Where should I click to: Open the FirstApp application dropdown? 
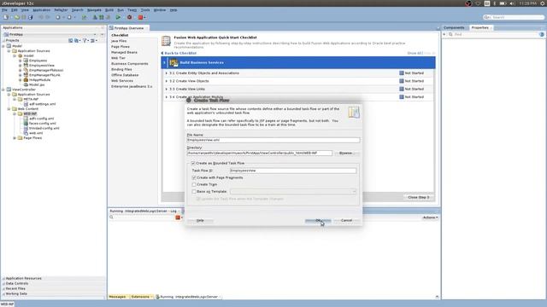95,34
